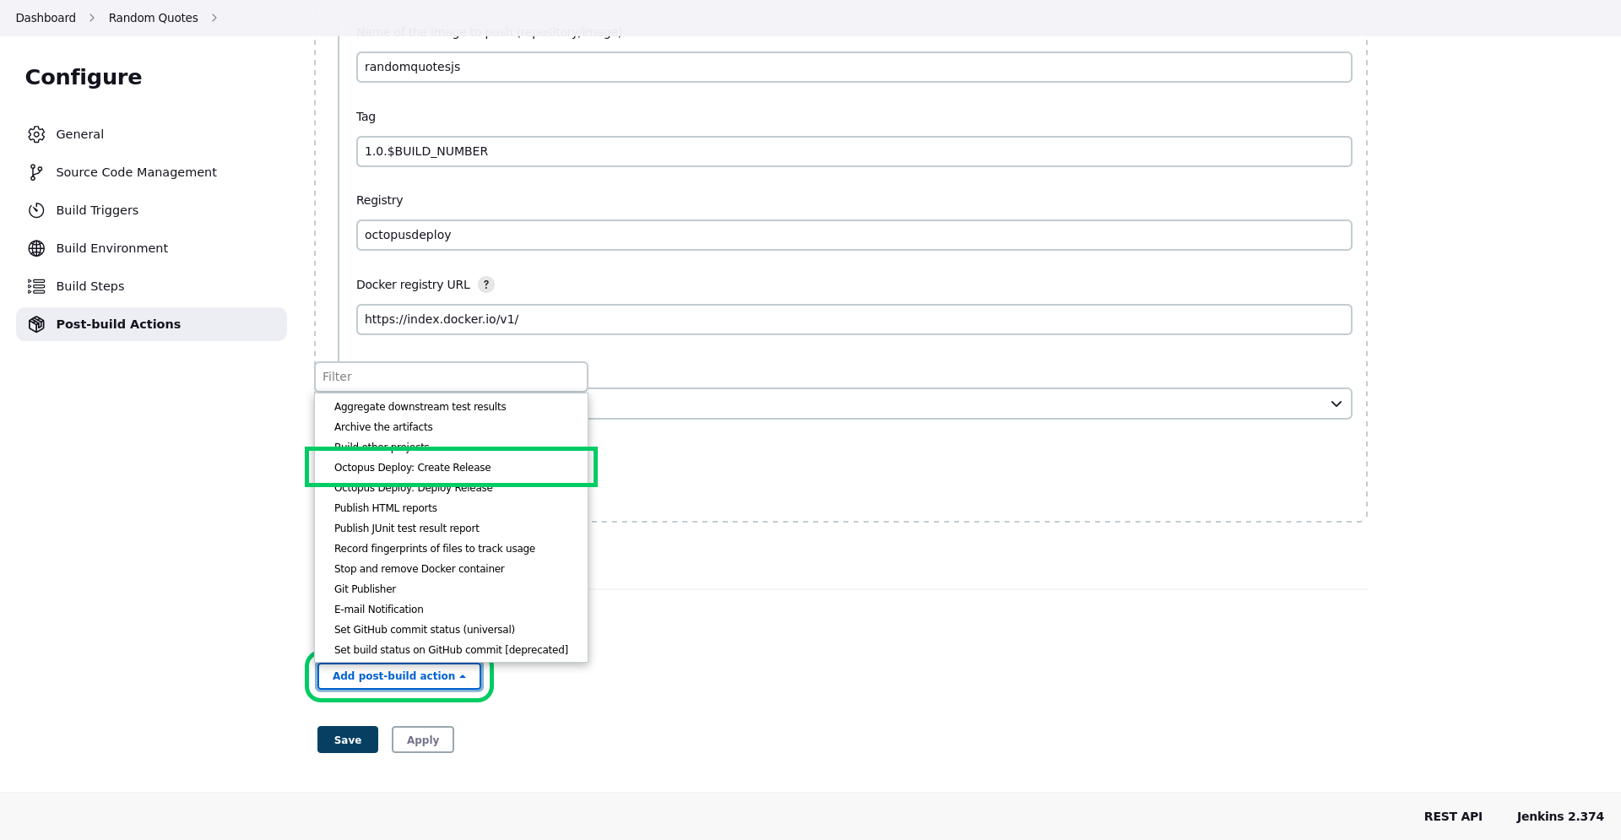The height and width of the screenshot is (840, 1621).
Task: Go to Build Environment section
Action: 152,248
